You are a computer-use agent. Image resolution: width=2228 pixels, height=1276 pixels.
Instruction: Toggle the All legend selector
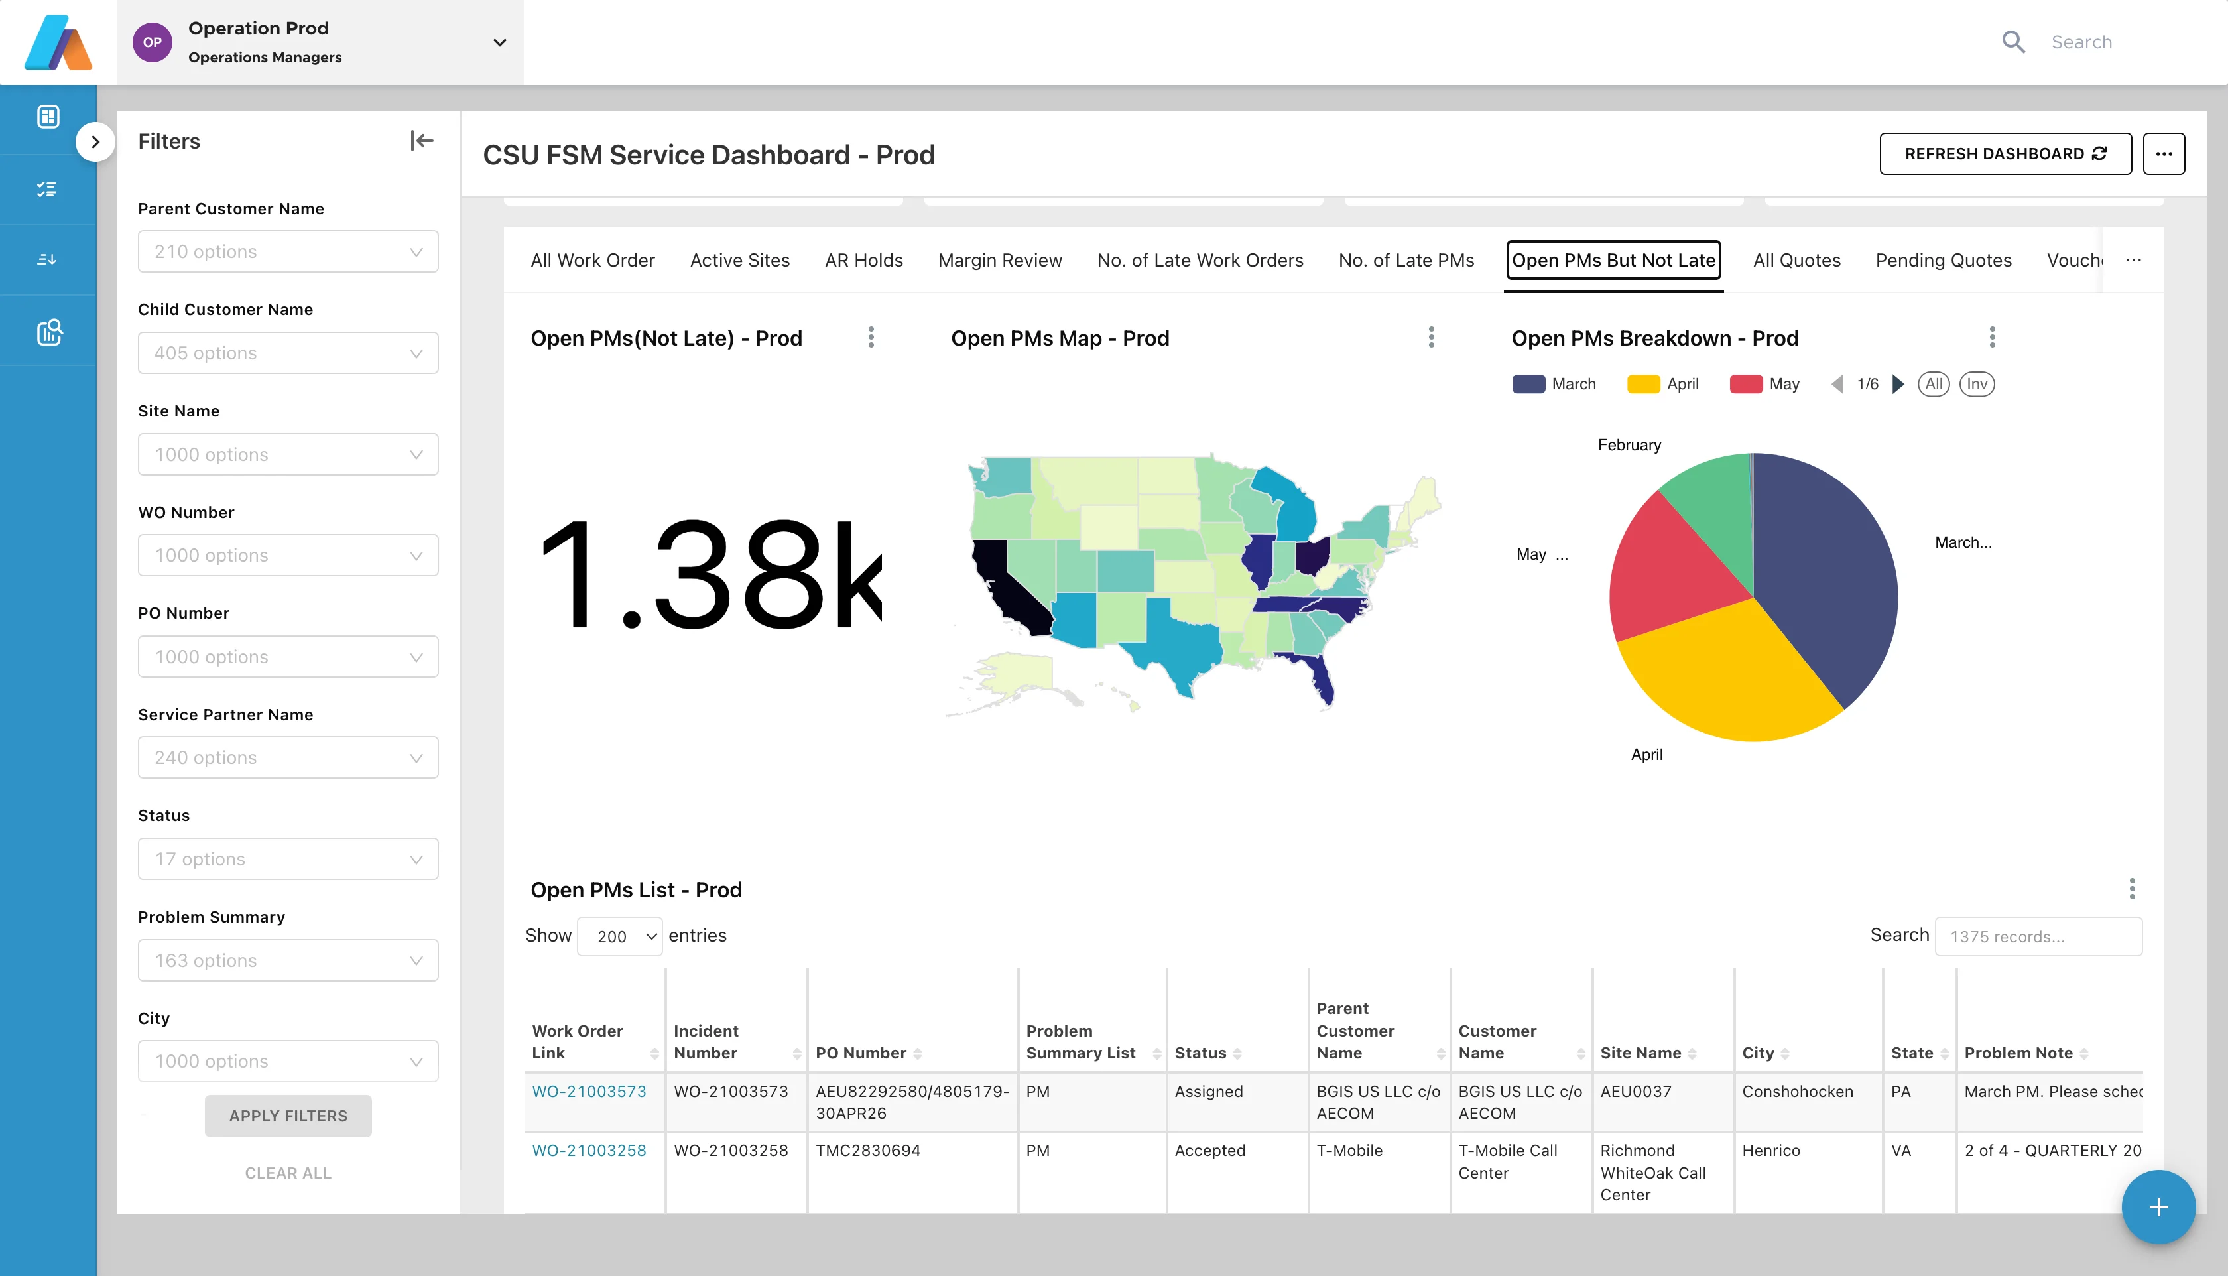tap(1933, 384)
